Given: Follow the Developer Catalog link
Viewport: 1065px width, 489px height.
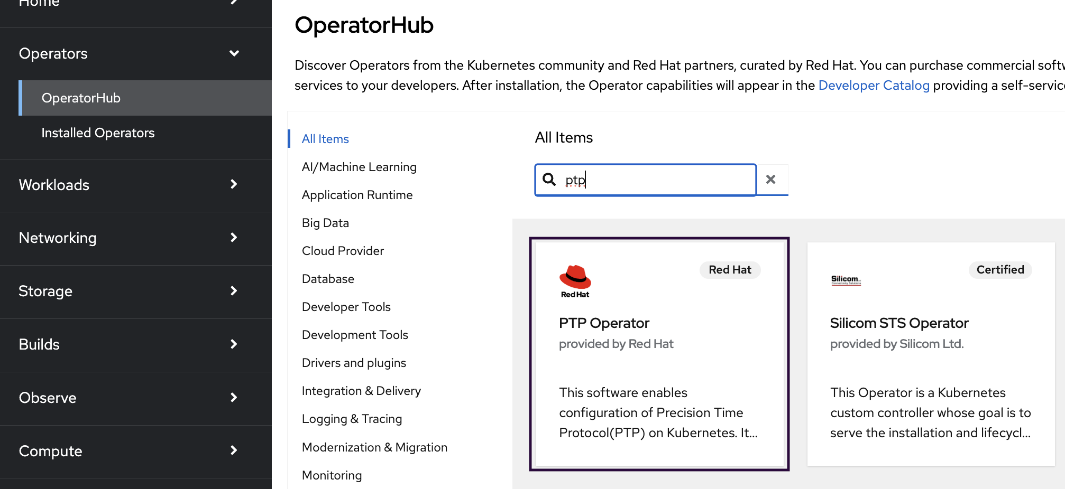Looking at the screenshot, I should (x=874, y=86).
